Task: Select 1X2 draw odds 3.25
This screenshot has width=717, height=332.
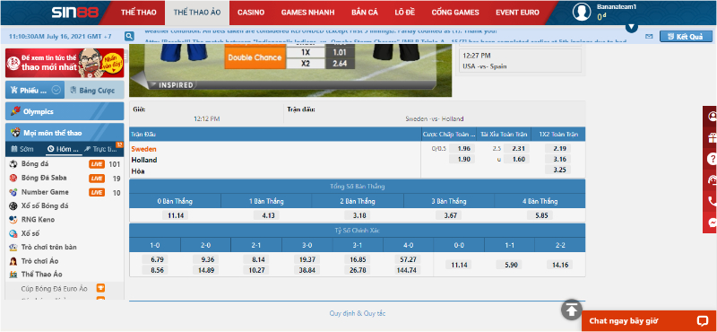Action: [x=558, y=170]
